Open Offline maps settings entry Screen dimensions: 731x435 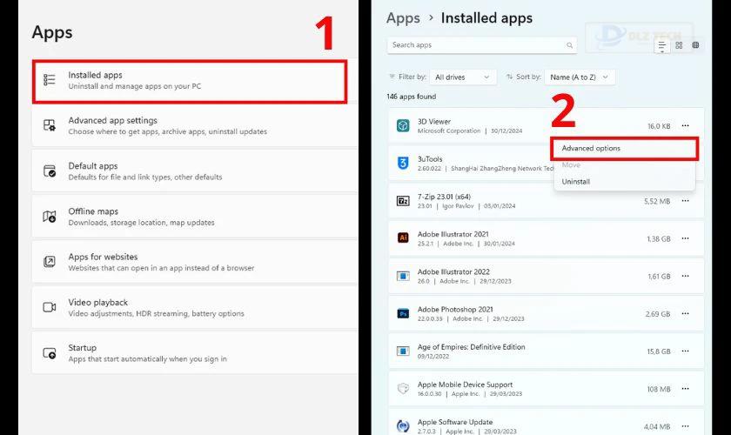tap(195, 217)
